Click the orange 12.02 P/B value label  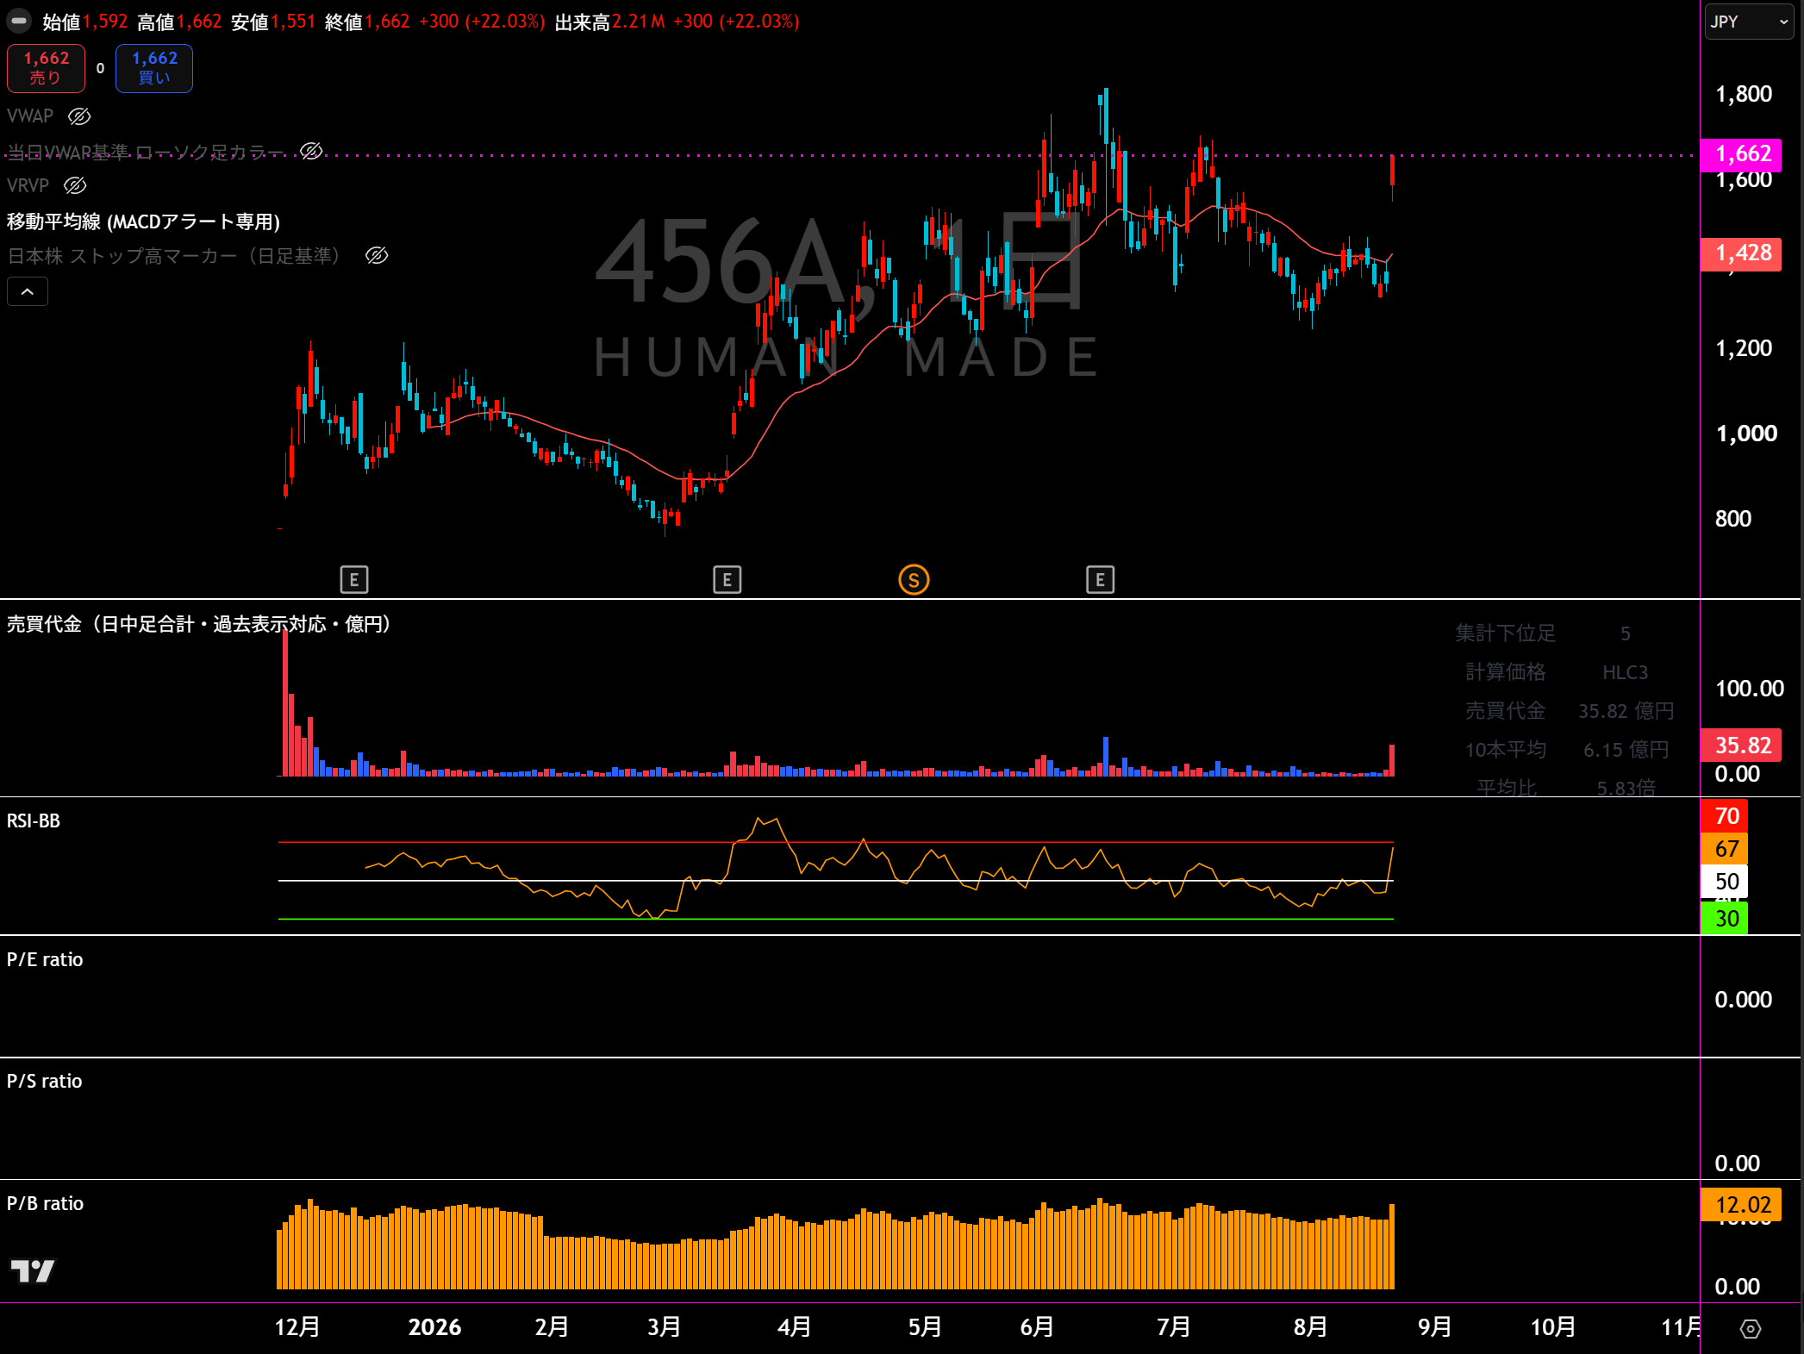click(1741, 1205)
